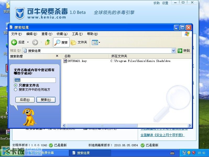Close the 搜索结果 window

(189, 28)
